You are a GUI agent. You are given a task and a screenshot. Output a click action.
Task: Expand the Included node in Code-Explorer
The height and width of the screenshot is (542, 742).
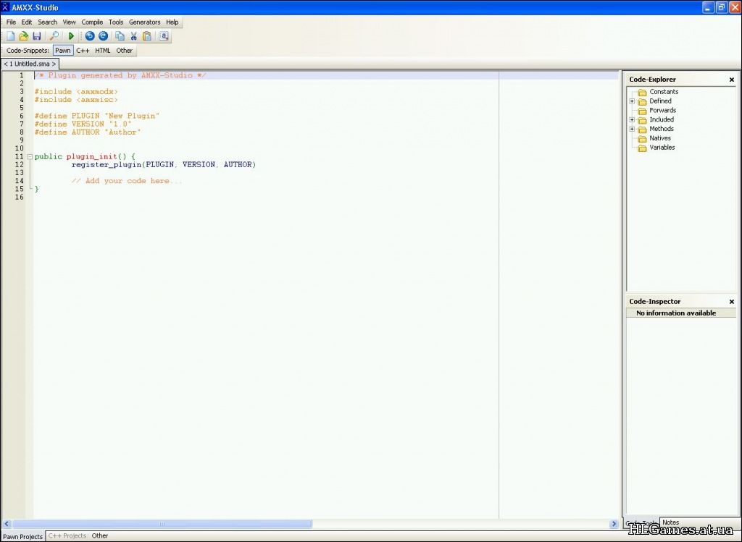click(632, 119)
